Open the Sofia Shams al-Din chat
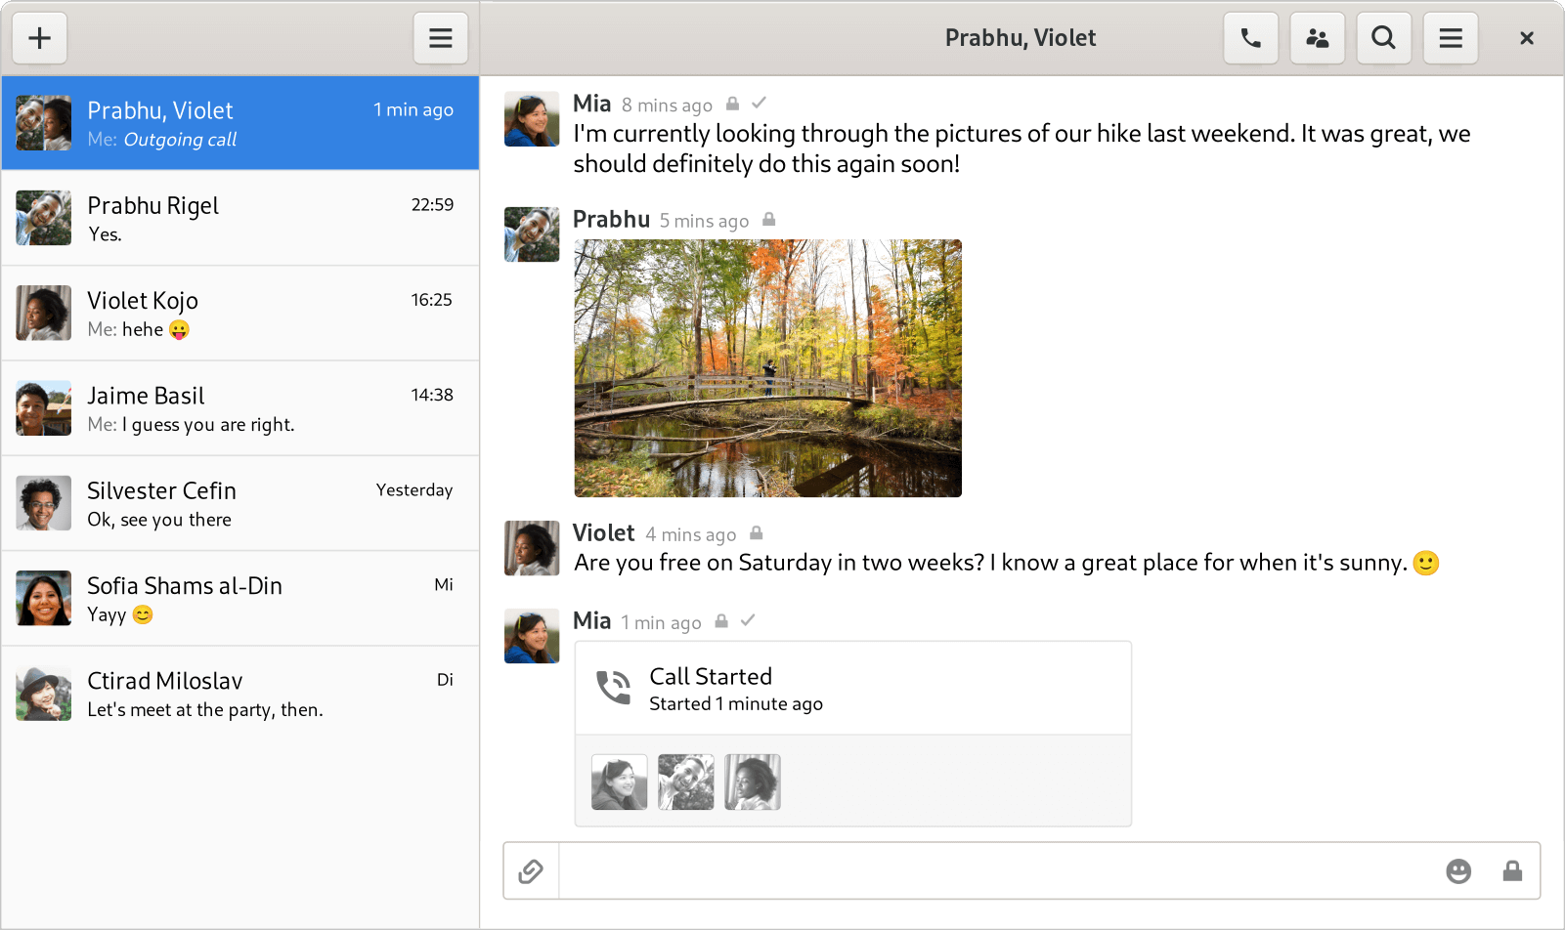1565x930 pixels. 239,598
